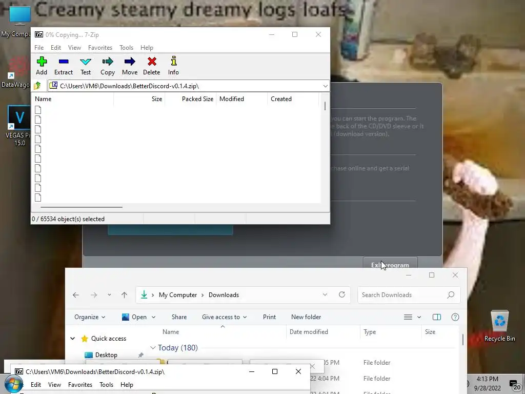Sort 7-Zip list by Created column
This screenshot has height=394, width=525.
281,99
